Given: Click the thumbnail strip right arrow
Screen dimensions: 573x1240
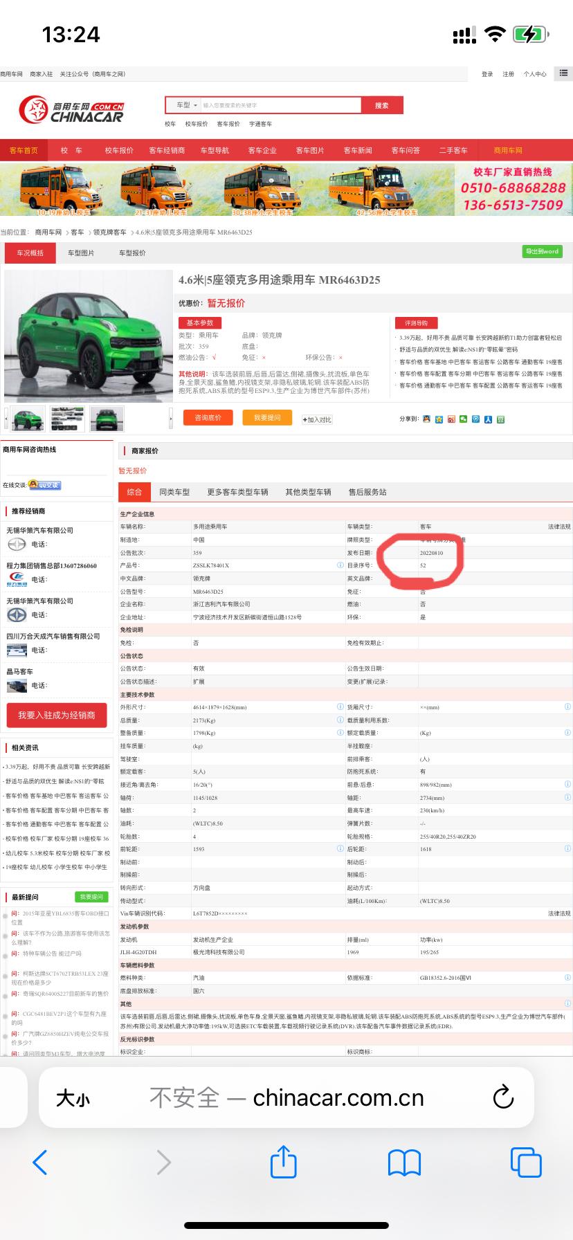Looking at the screenshot, I should tap(171, 419).
